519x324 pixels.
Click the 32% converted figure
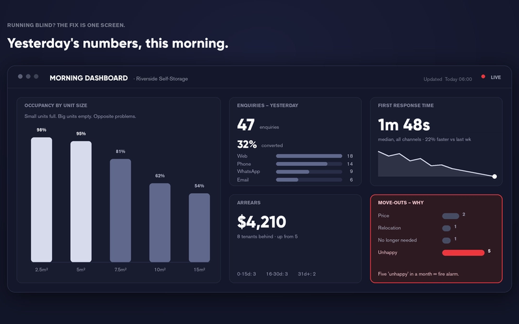click(247, 145)
